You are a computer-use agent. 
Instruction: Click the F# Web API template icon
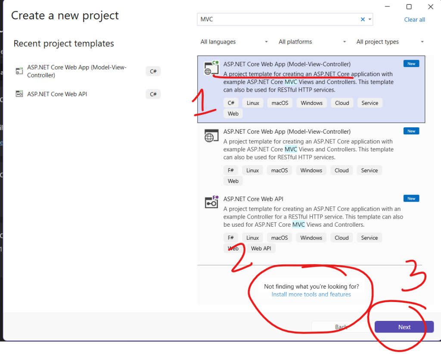211,202
